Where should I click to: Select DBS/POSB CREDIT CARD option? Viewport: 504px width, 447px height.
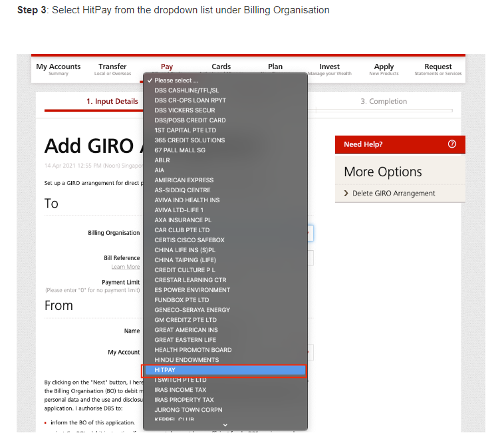pyautogui.click(x=225, y=120)
